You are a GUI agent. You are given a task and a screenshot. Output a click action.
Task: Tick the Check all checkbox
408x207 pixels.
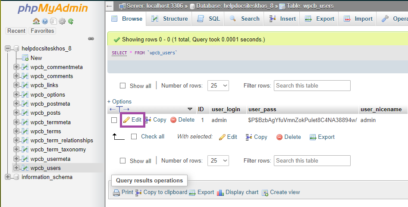coord(134,137)
